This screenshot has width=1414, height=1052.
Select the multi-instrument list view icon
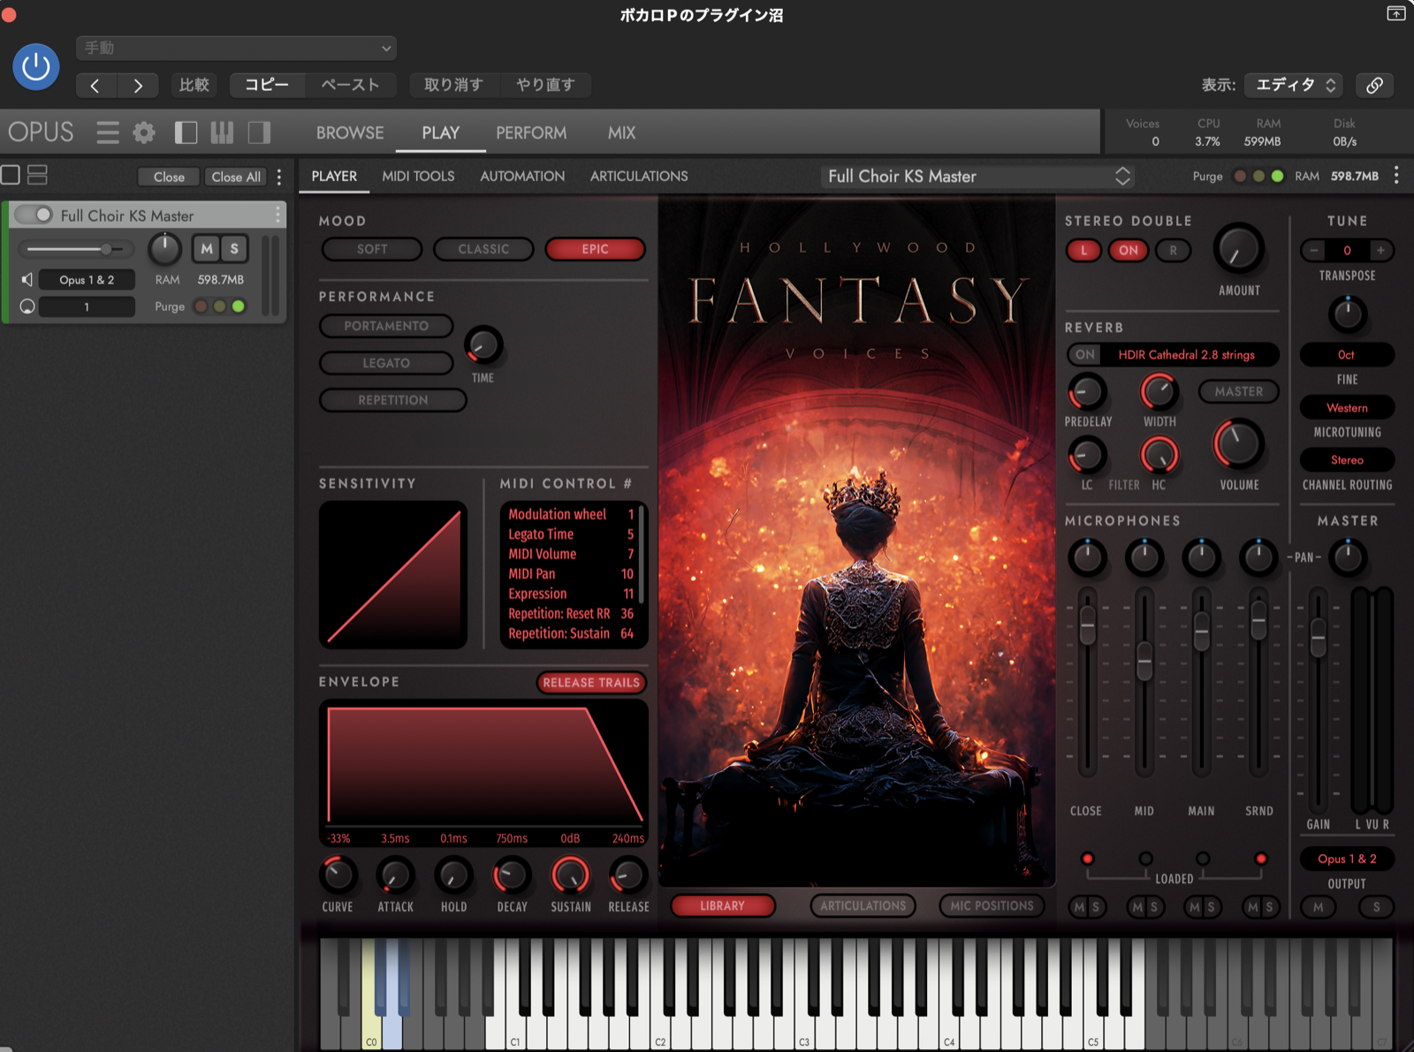tap(37, 175)
